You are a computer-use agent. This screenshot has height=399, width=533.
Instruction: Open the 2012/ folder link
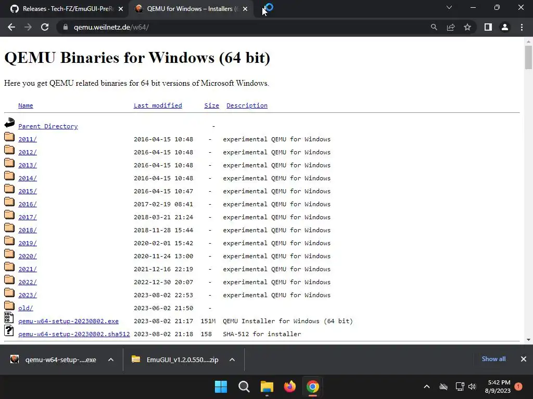[28, 152]
